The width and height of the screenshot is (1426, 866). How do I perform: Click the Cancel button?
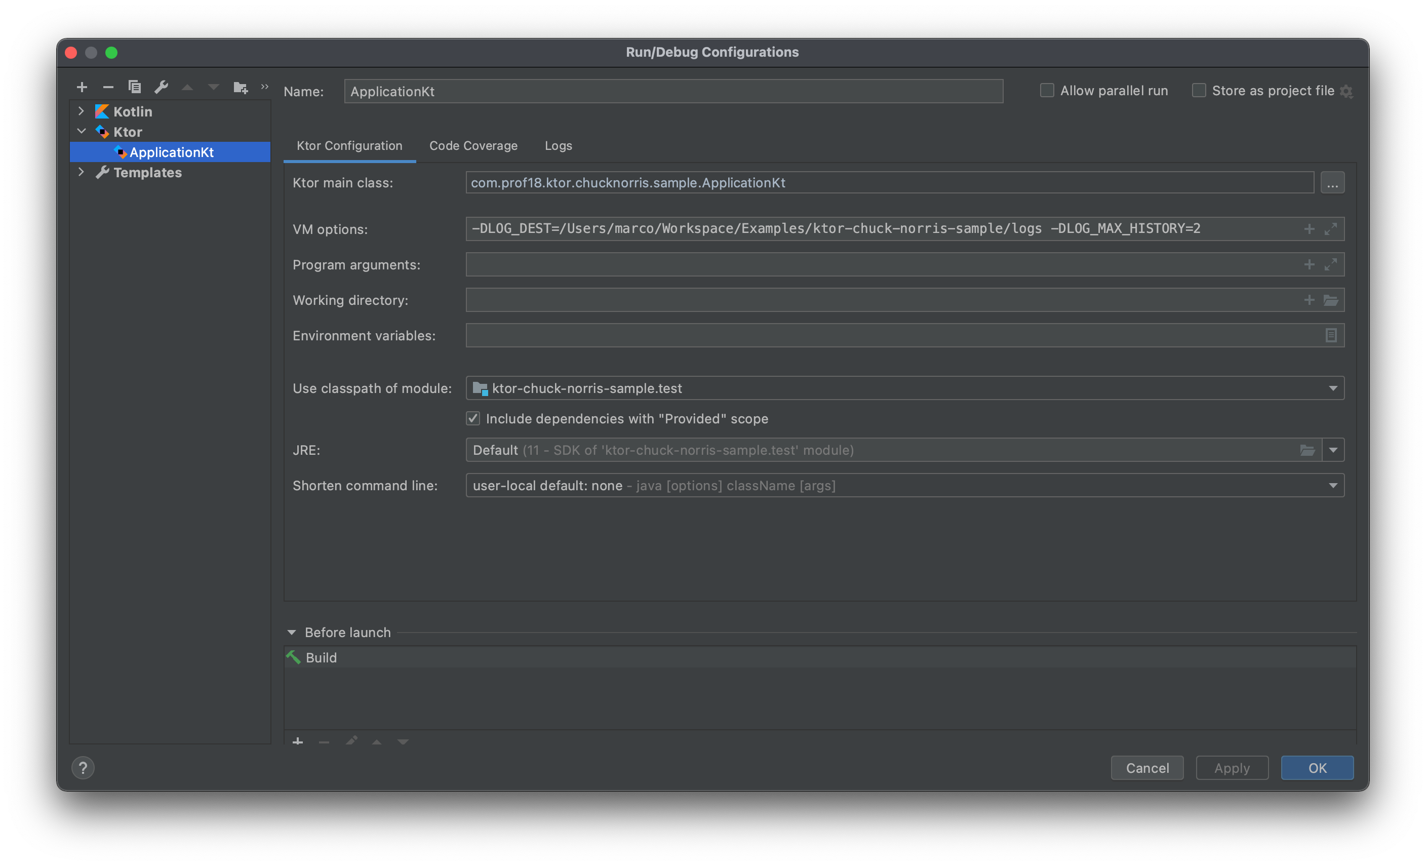click(1147, 768)
